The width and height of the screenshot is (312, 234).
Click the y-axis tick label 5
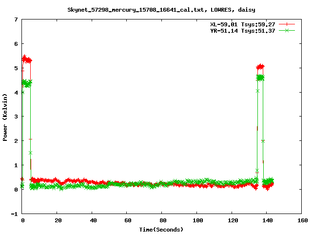(16, 68)
